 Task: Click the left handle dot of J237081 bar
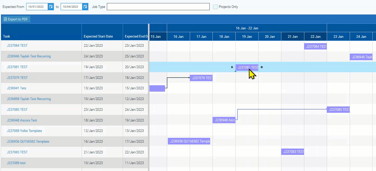232,67
